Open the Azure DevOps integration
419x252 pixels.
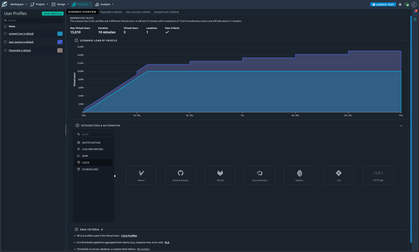point(260,175)
